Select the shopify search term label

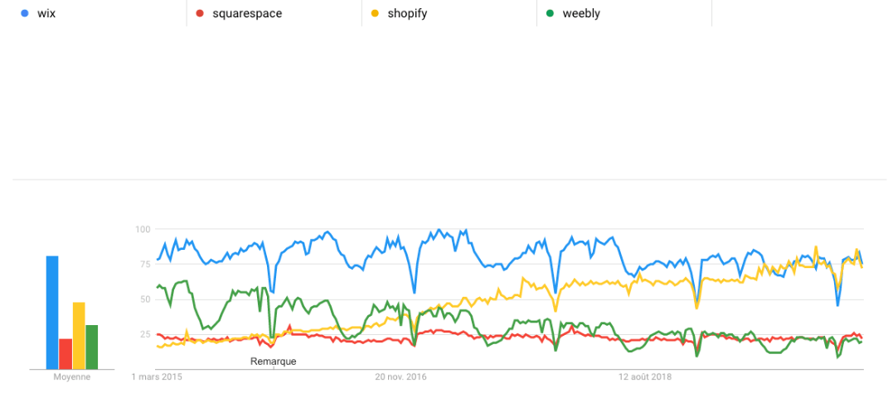click(407, 13)
